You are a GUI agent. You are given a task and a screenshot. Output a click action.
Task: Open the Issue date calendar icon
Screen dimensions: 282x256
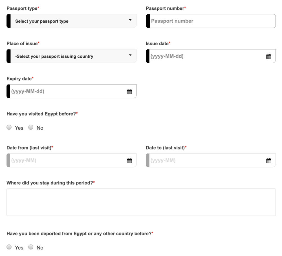(x=268, y=56)
